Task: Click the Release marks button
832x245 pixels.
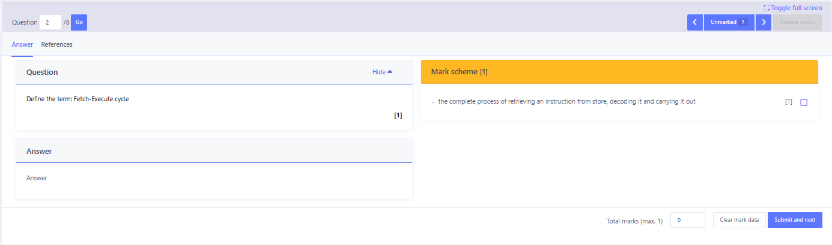Action: (x=797, y=23)
